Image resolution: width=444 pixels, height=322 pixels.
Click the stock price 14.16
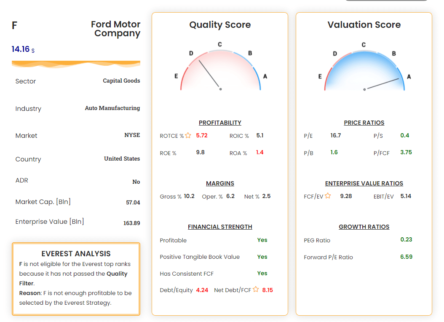tap(20, 49)
